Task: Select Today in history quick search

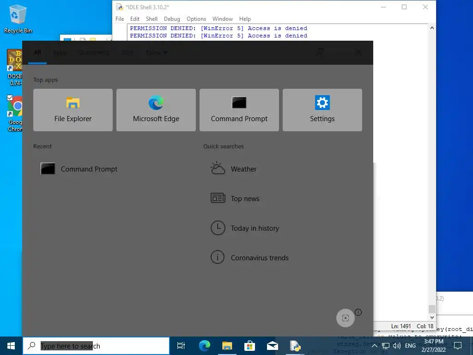Action: point(245,228)
